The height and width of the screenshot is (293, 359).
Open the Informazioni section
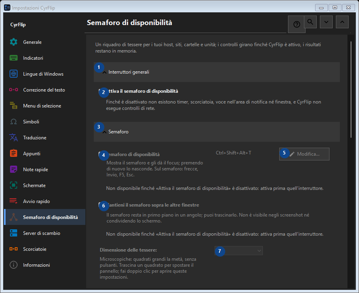point(45,265)
